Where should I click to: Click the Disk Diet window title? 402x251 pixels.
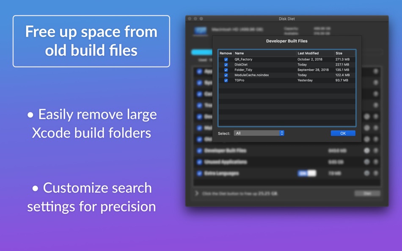(x=286, y=19)
